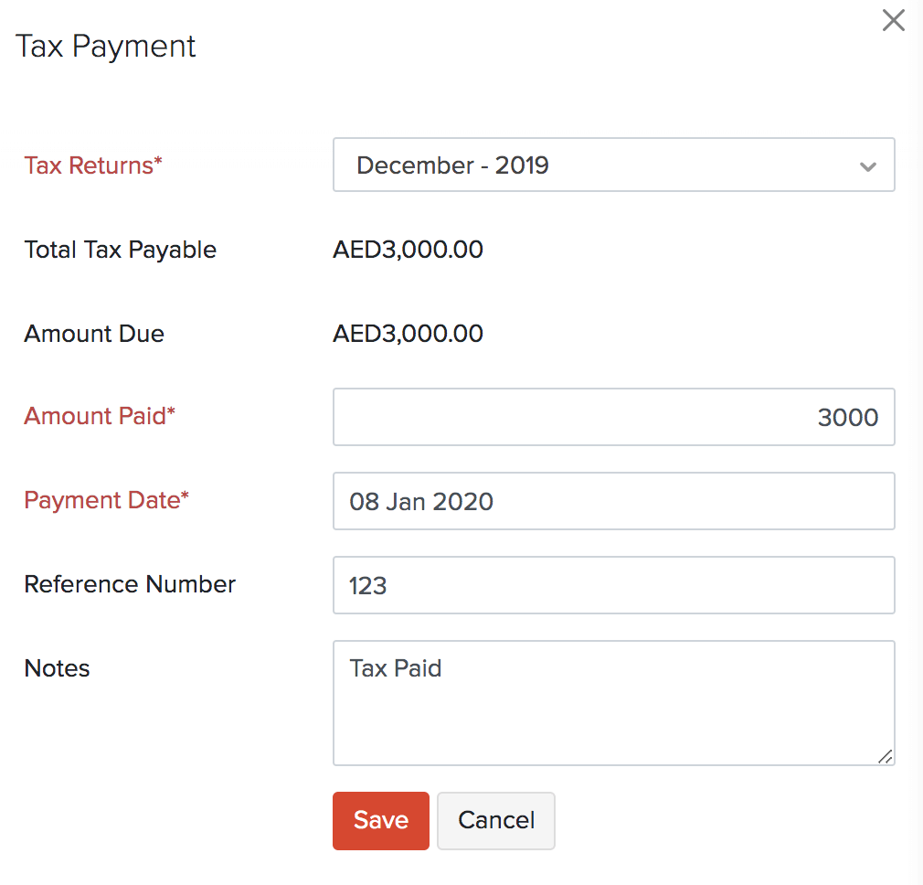Close the Tax Payment dialog

(x=893, y=20)
